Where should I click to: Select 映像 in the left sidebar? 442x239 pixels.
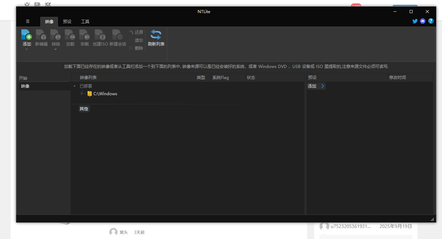coord(25,86)
